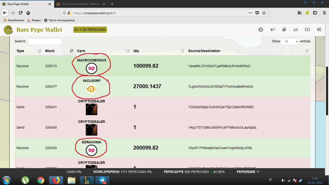Open League of Legends taskbar icon
This screenshot has height=185, width=329.
tap(87, 180)
